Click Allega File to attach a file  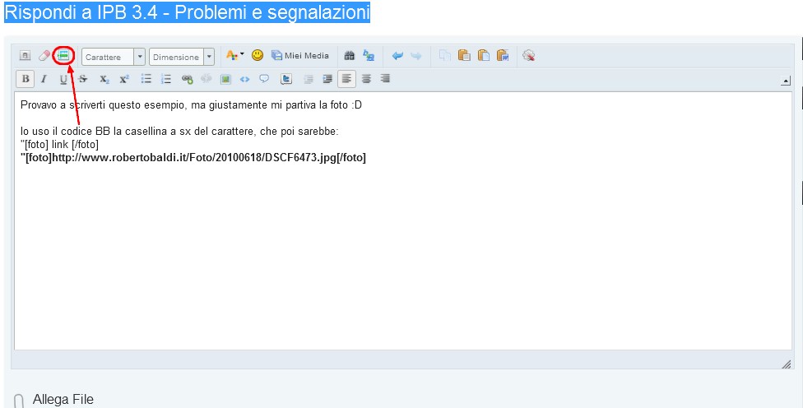click(63, 400)
